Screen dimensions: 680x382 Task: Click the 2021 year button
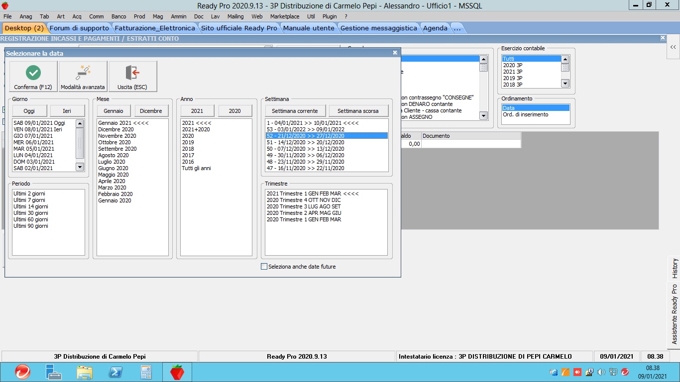[198, 111]
